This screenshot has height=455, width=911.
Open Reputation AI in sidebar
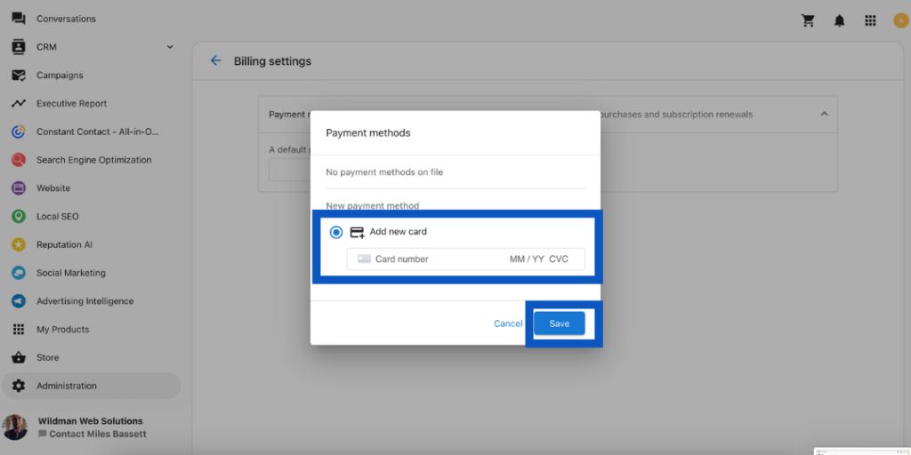[64, 244]
